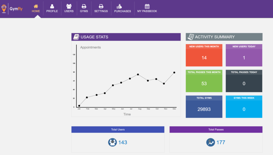Open the New Users This Month tile
The height and width of the screenshot is (155, 273).
[x=204, y=55]
